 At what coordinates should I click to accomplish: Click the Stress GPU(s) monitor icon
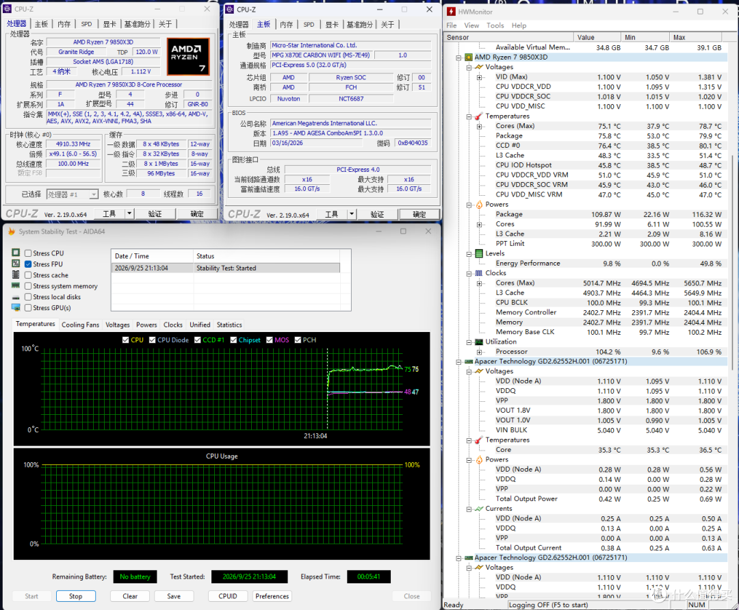pos(16,307)
